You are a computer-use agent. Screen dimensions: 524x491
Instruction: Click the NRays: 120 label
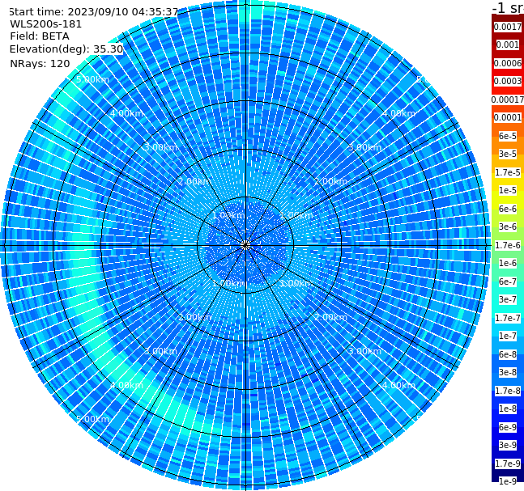[x=40, y=63]
